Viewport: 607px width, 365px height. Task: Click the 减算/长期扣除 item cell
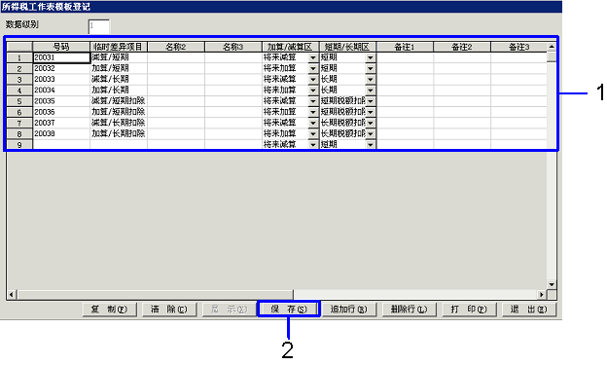(x=119, y=123)
